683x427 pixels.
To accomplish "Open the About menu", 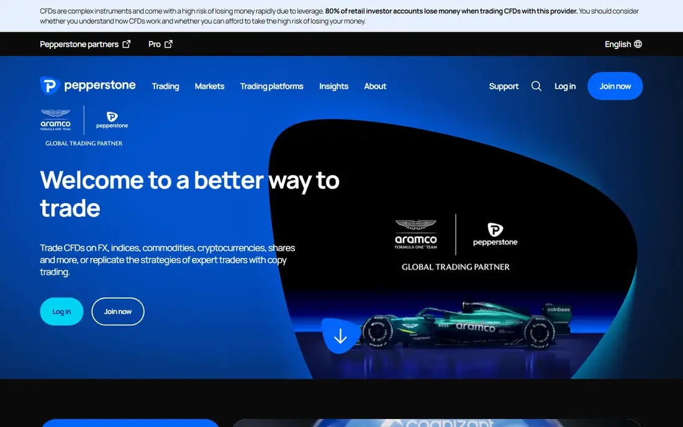I will pos(375,86).
